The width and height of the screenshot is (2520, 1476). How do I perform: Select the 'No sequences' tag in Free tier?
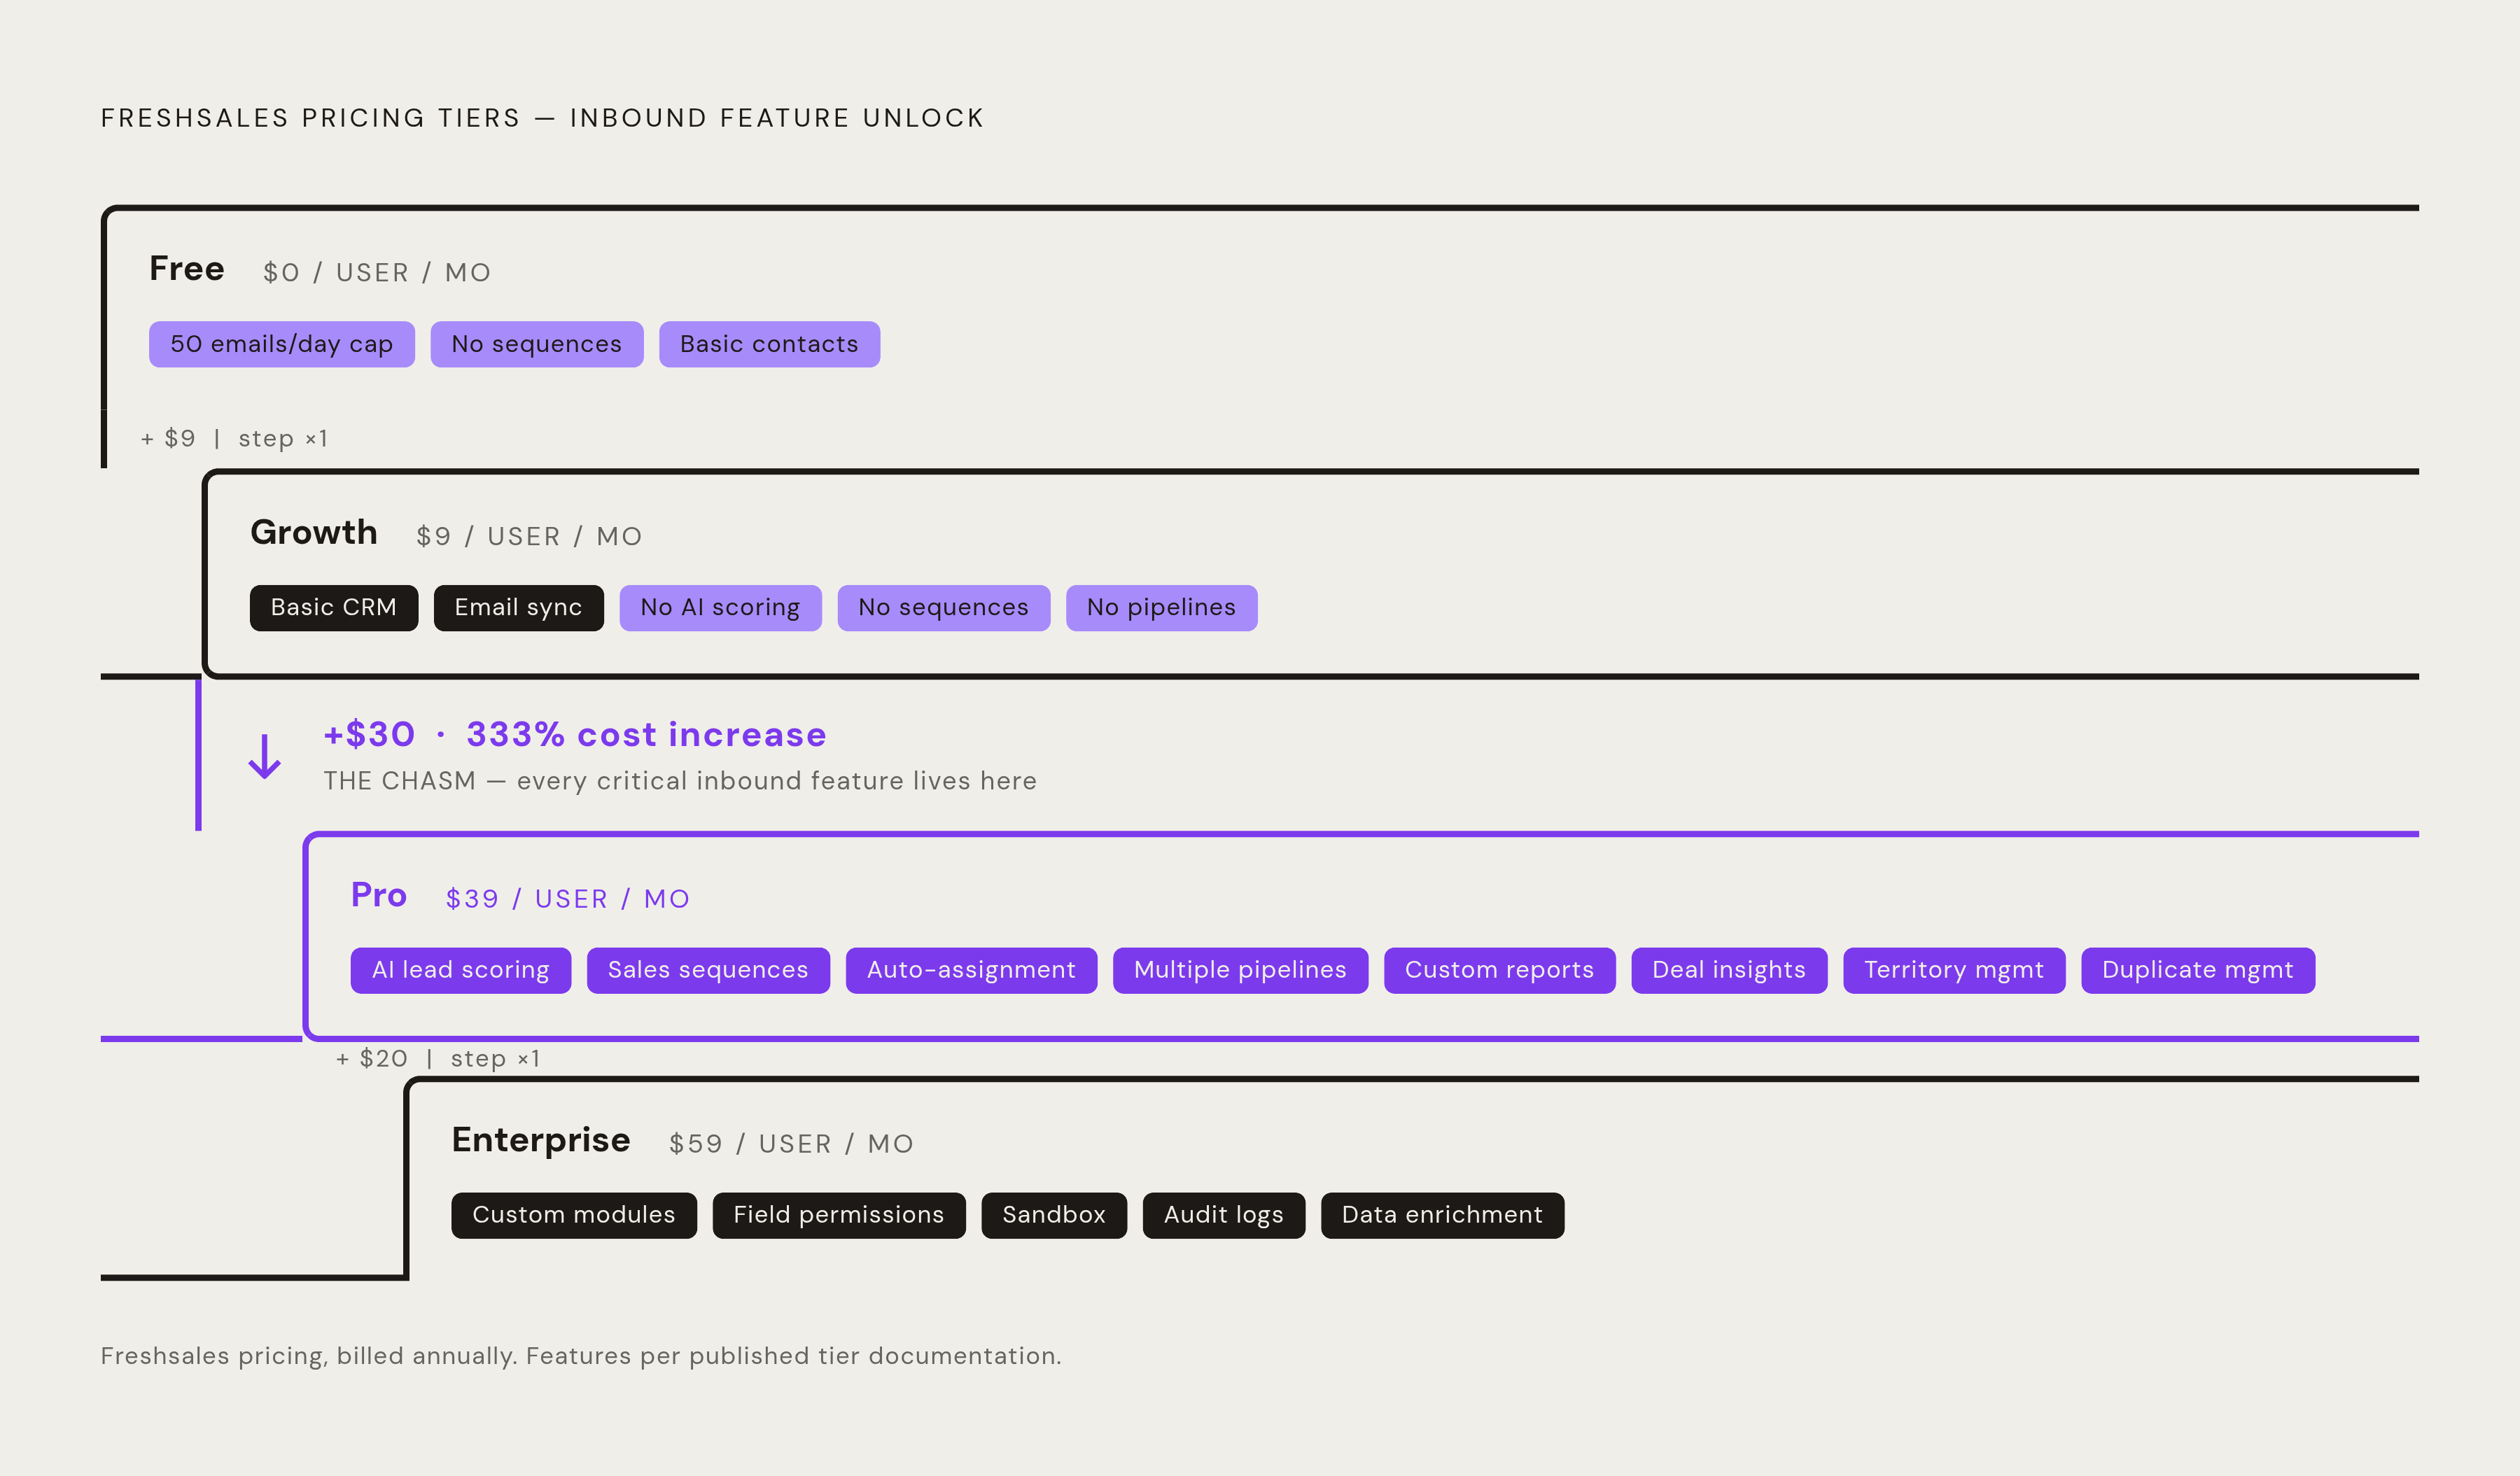click(x=537, y=344)
